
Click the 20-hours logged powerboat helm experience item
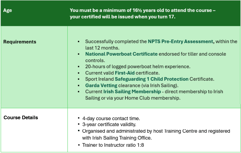138,66
